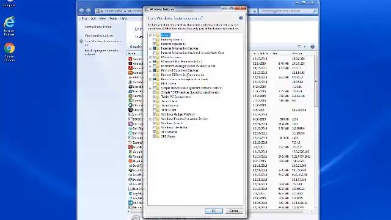The image size is (391, 220).
Task: Toggle Remote Differential Compression checkbox
Action: pos(155,75)
